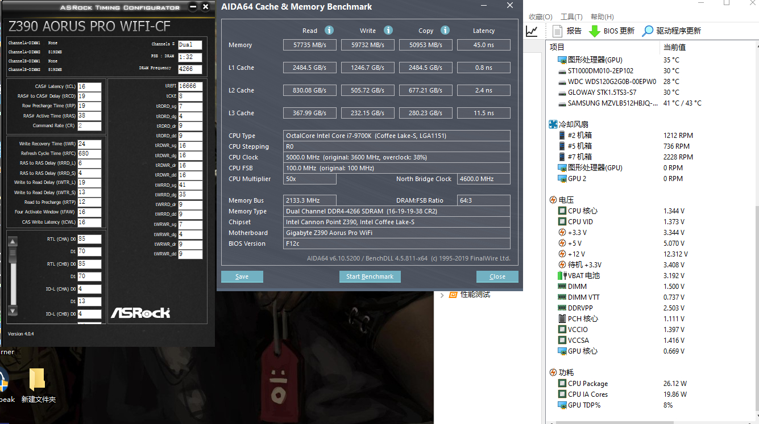Close the AIDA64 Cache & Memory Benchmark window

click(x=510, y=6)
